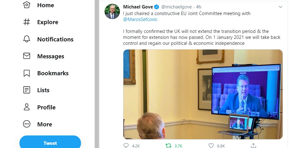Open the Bookmarks menu label
297x148 pixels.
(53, 73)
